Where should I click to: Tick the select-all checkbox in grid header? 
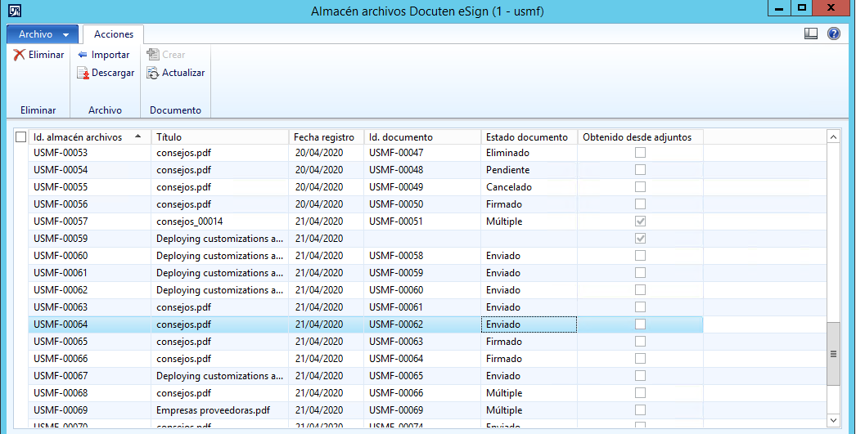[x=20, y=137]
